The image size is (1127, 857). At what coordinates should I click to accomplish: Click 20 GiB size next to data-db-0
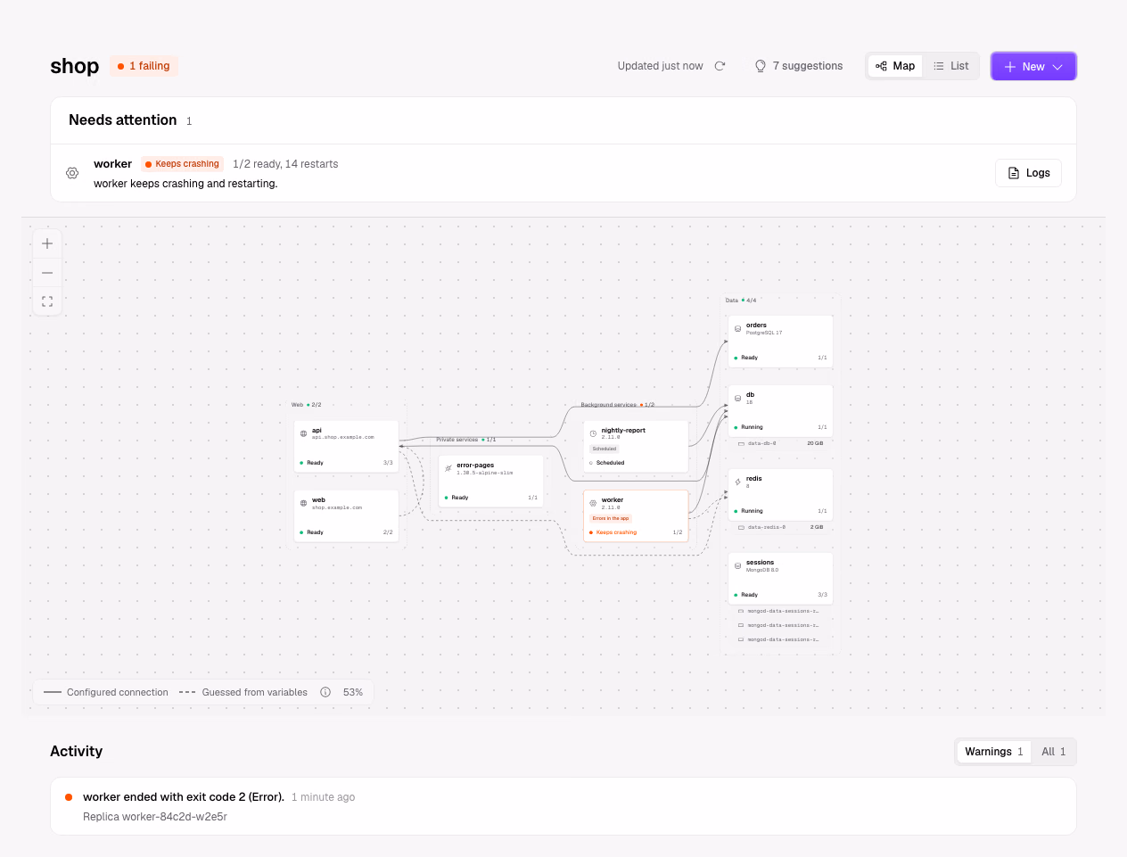coord(815,443)
